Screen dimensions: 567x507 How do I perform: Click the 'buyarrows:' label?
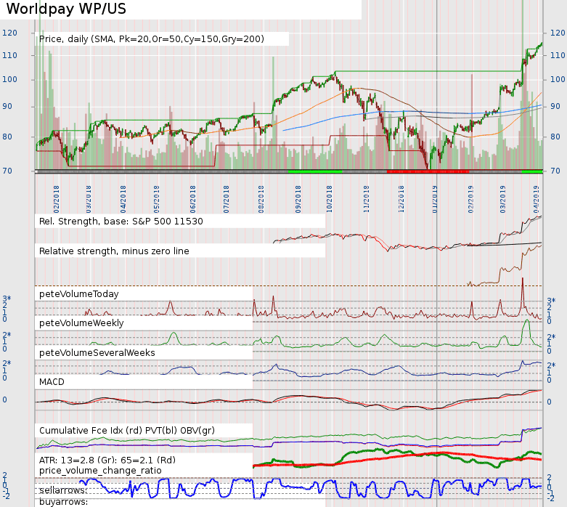coord(63,502)
